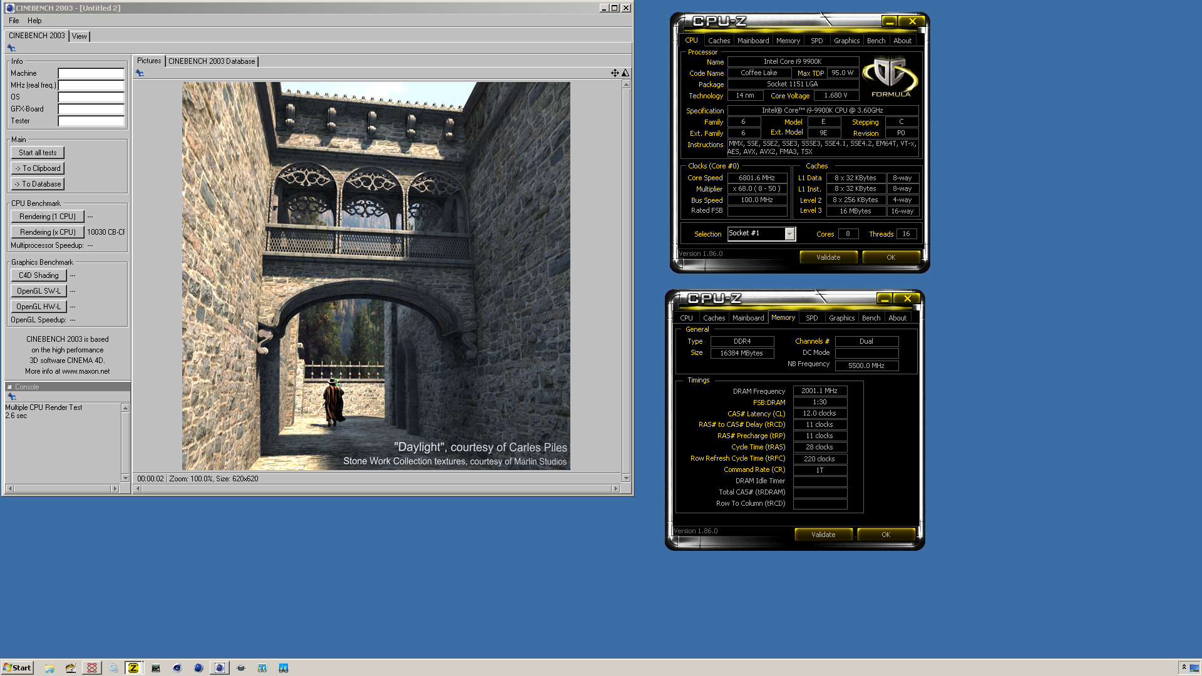Click Validate in the lower CPU-Z Memory window

point(823,535)
